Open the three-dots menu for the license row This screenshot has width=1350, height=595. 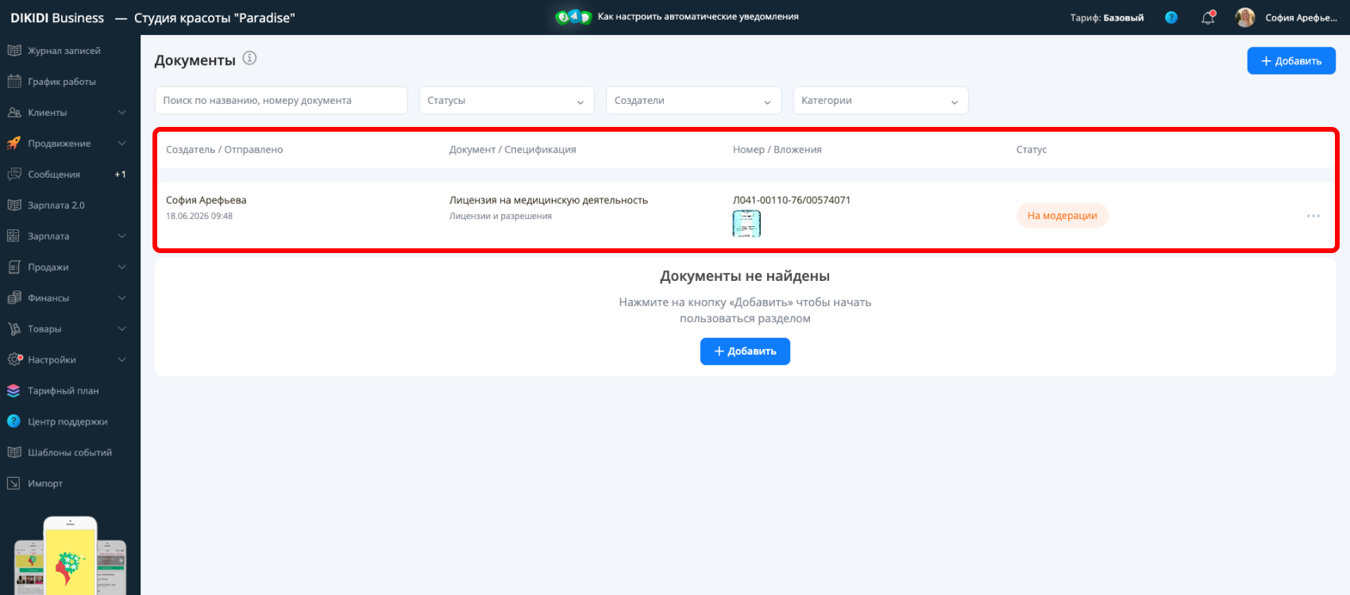(x=1313, y=216)
